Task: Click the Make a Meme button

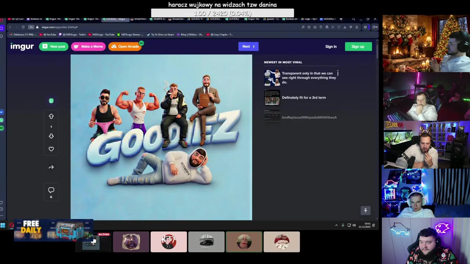Action: pyautogui.click(x=88, y=47)
